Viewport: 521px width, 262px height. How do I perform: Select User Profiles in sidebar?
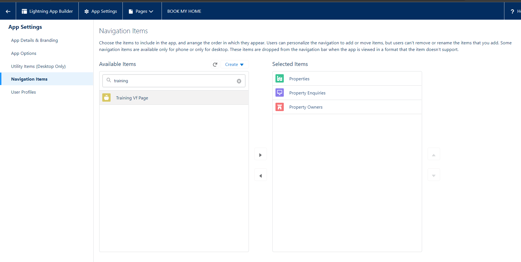tap(24, 92)
